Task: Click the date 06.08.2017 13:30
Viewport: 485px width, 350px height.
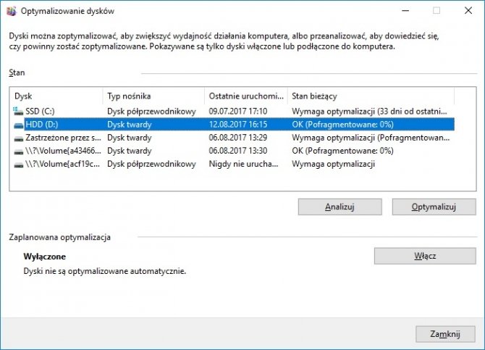Action: (x=238, y=151)
